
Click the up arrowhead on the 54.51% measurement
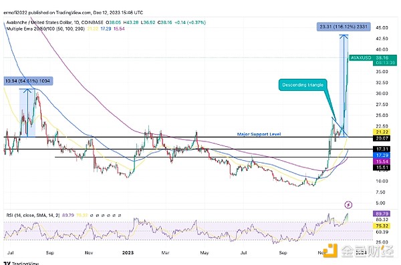(27, 91)
